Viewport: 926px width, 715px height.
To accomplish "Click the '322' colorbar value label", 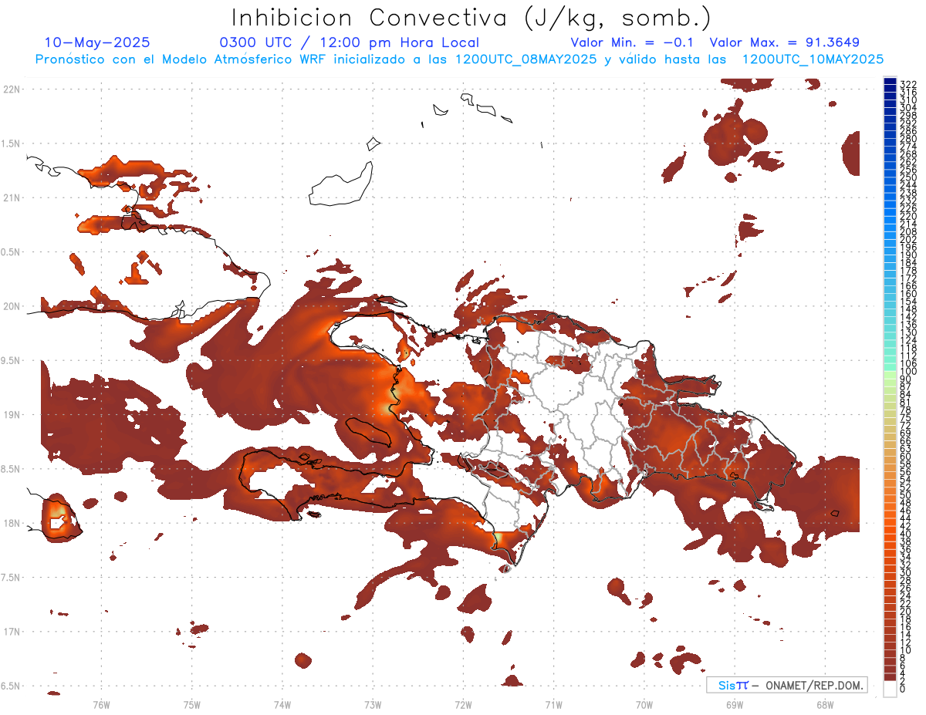I will [x=907, y=84].
